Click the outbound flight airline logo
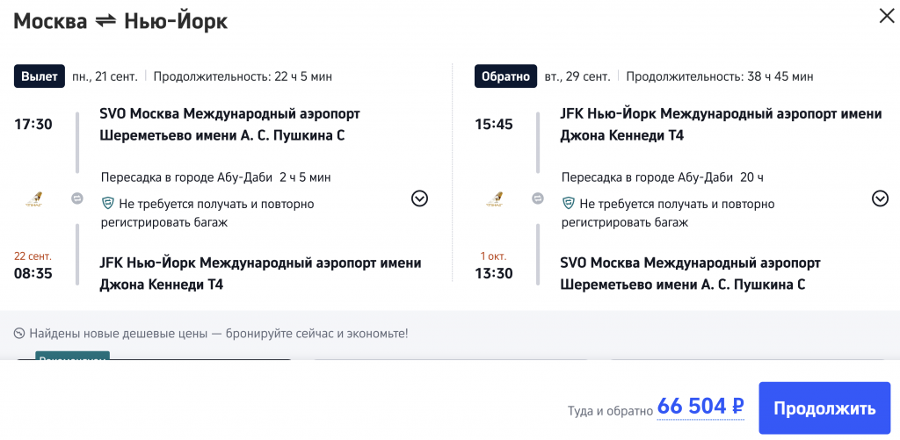Screen dimensions: 900x440 pyautogui.click(x=34, y=199)
